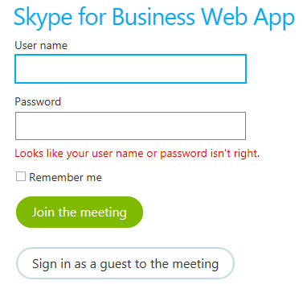The width and height of the screenshot is (303, 293).
Task: Activate the field under the User name label
Action: coord(130,68)
